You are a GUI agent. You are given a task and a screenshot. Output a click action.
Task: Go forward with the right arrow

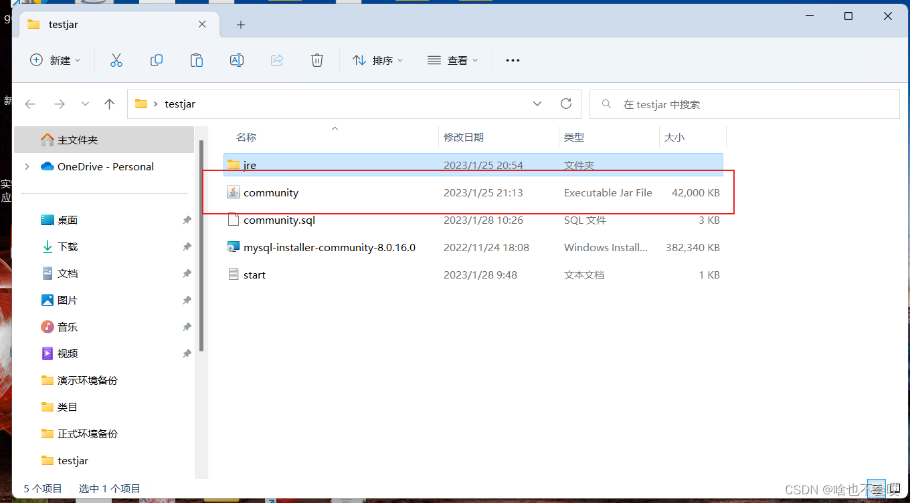click(59, 104)
